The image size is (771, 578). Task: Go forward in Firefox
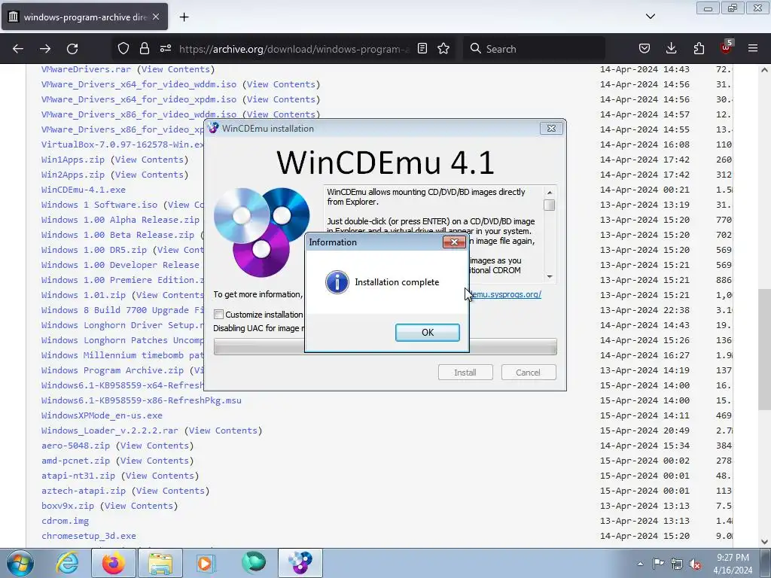(x=45, y=49)
